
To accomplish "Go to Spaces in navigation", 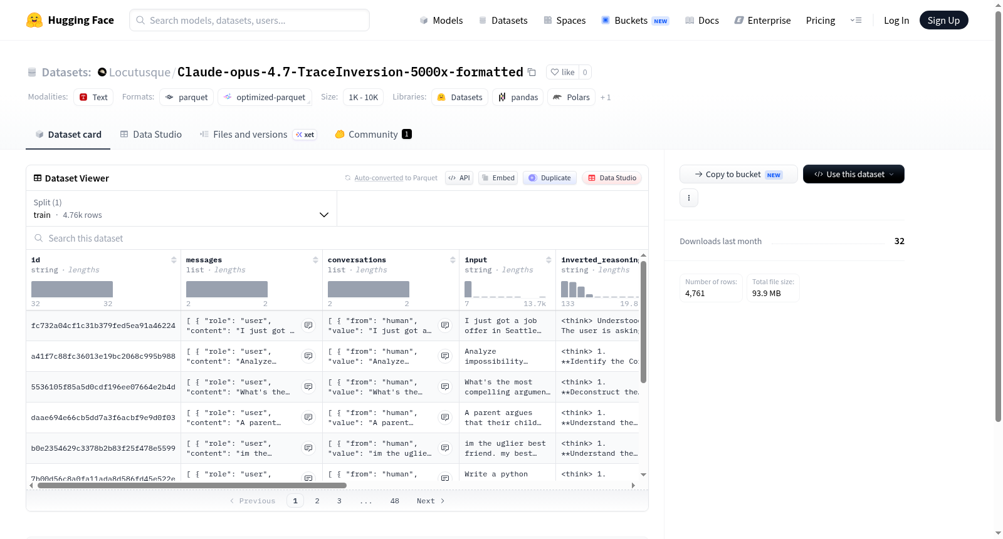I will tap(565, 21).
